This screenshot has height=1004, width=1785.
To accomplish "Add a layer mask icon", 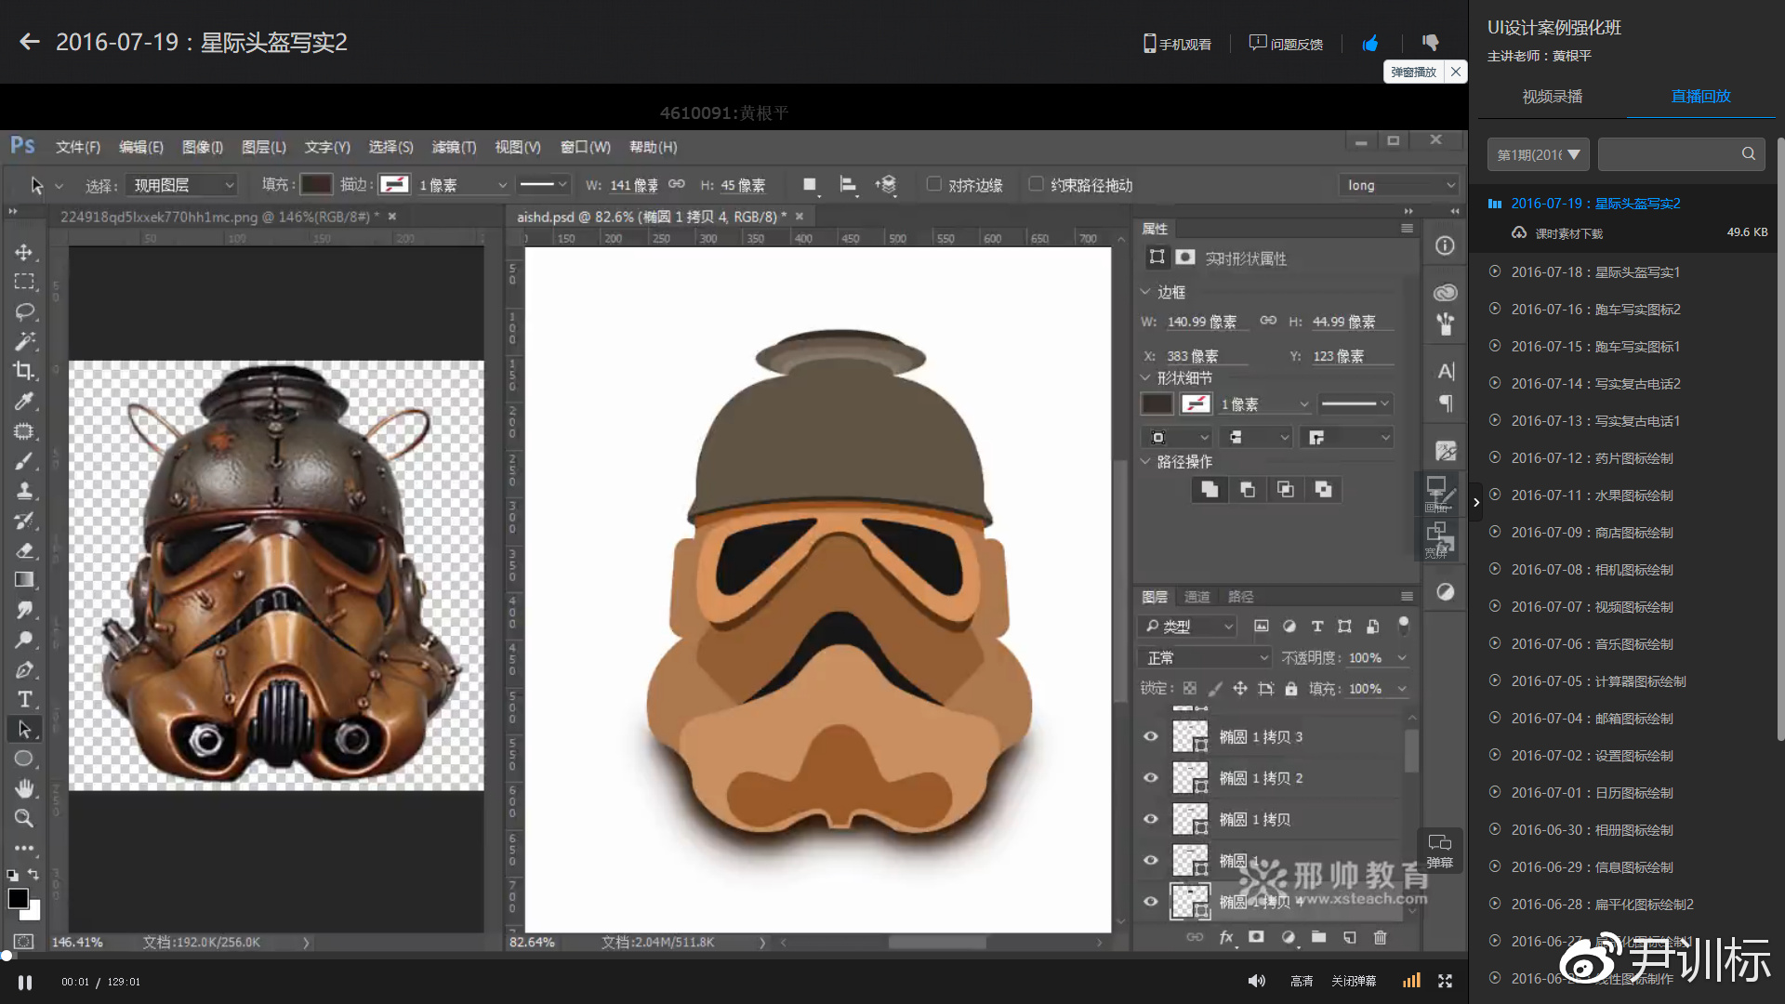I will pyautogui.click(x=1256, y=937).
